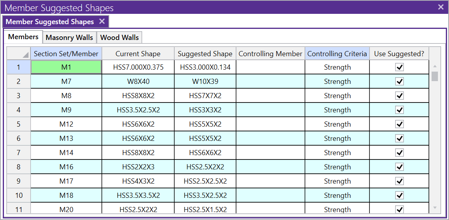Viewport: 449px width, 220px height.
Task: Click the scrollbar down arrow
Action: (434, 208)
